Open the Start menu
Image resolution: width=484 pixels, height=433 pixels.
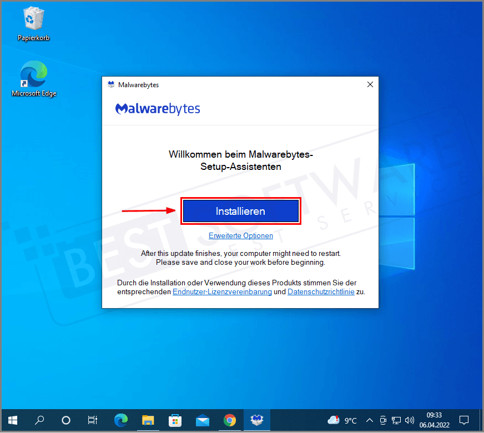12,420
